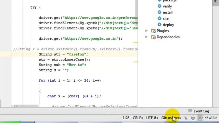Select the verify Maven goal
This screenshot has height=123, width=219.
click(x=167, y=6)
